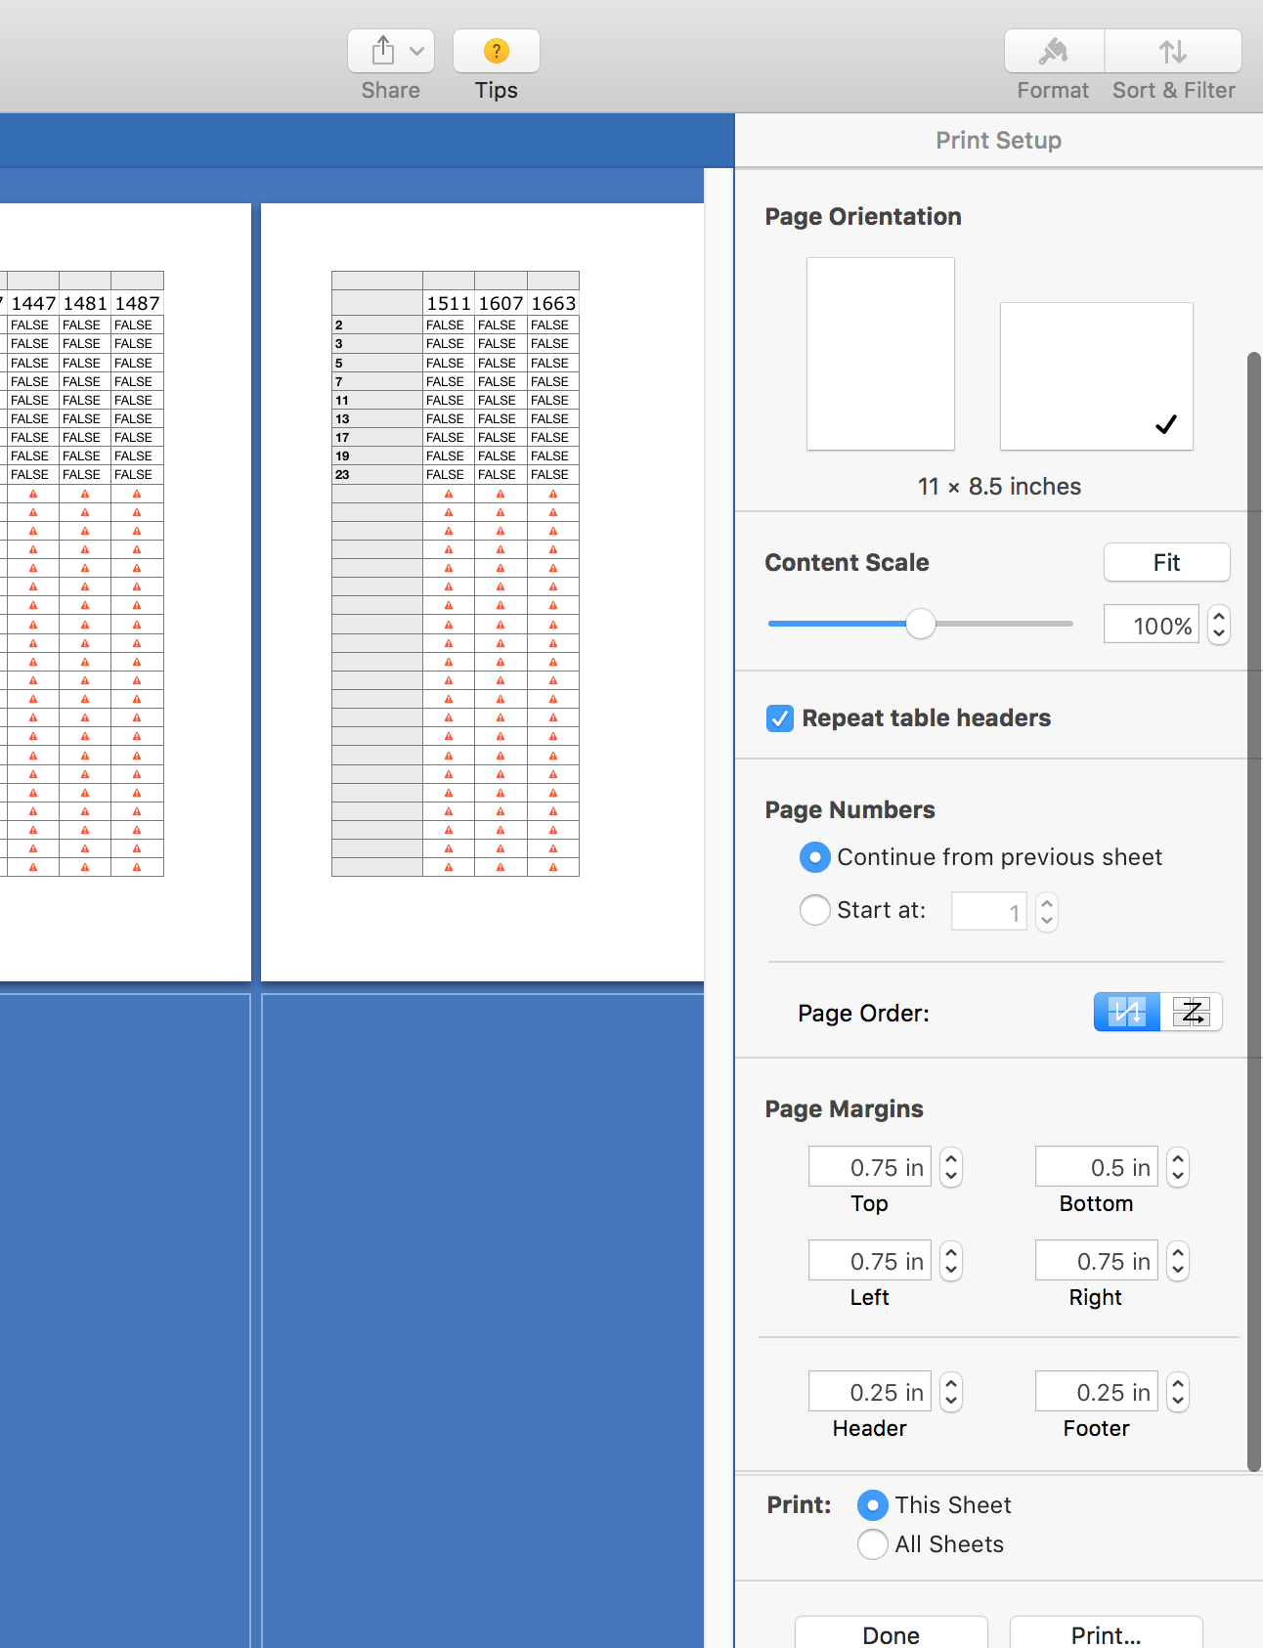
Task: Select All Sheets print option
Action: (x=873, y=1544)
